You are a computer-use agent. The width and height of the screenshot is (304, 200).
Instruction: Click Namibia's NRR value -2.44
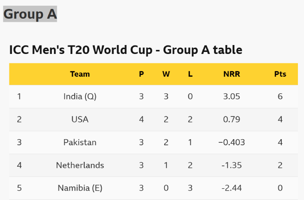231,188
